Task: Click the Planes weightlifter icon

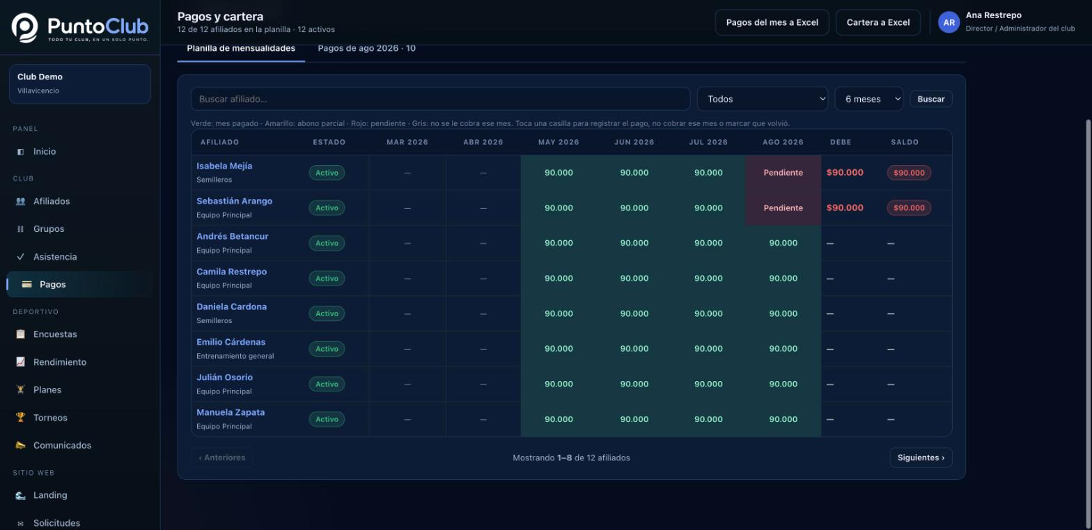Action: coord(20,390)
